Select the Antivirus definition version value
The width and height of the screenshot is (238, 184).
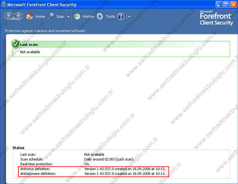125,169
